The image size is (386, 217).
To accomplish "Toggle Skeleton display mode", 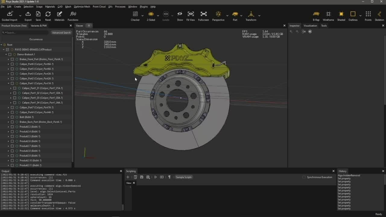I will coord(379,14).
